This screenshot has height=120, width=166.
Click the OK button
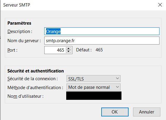pos(115,112)
